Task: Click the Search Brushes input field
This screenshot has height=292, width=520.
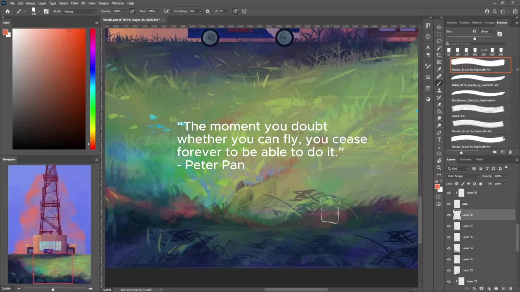Action: (x=478, y=44)
